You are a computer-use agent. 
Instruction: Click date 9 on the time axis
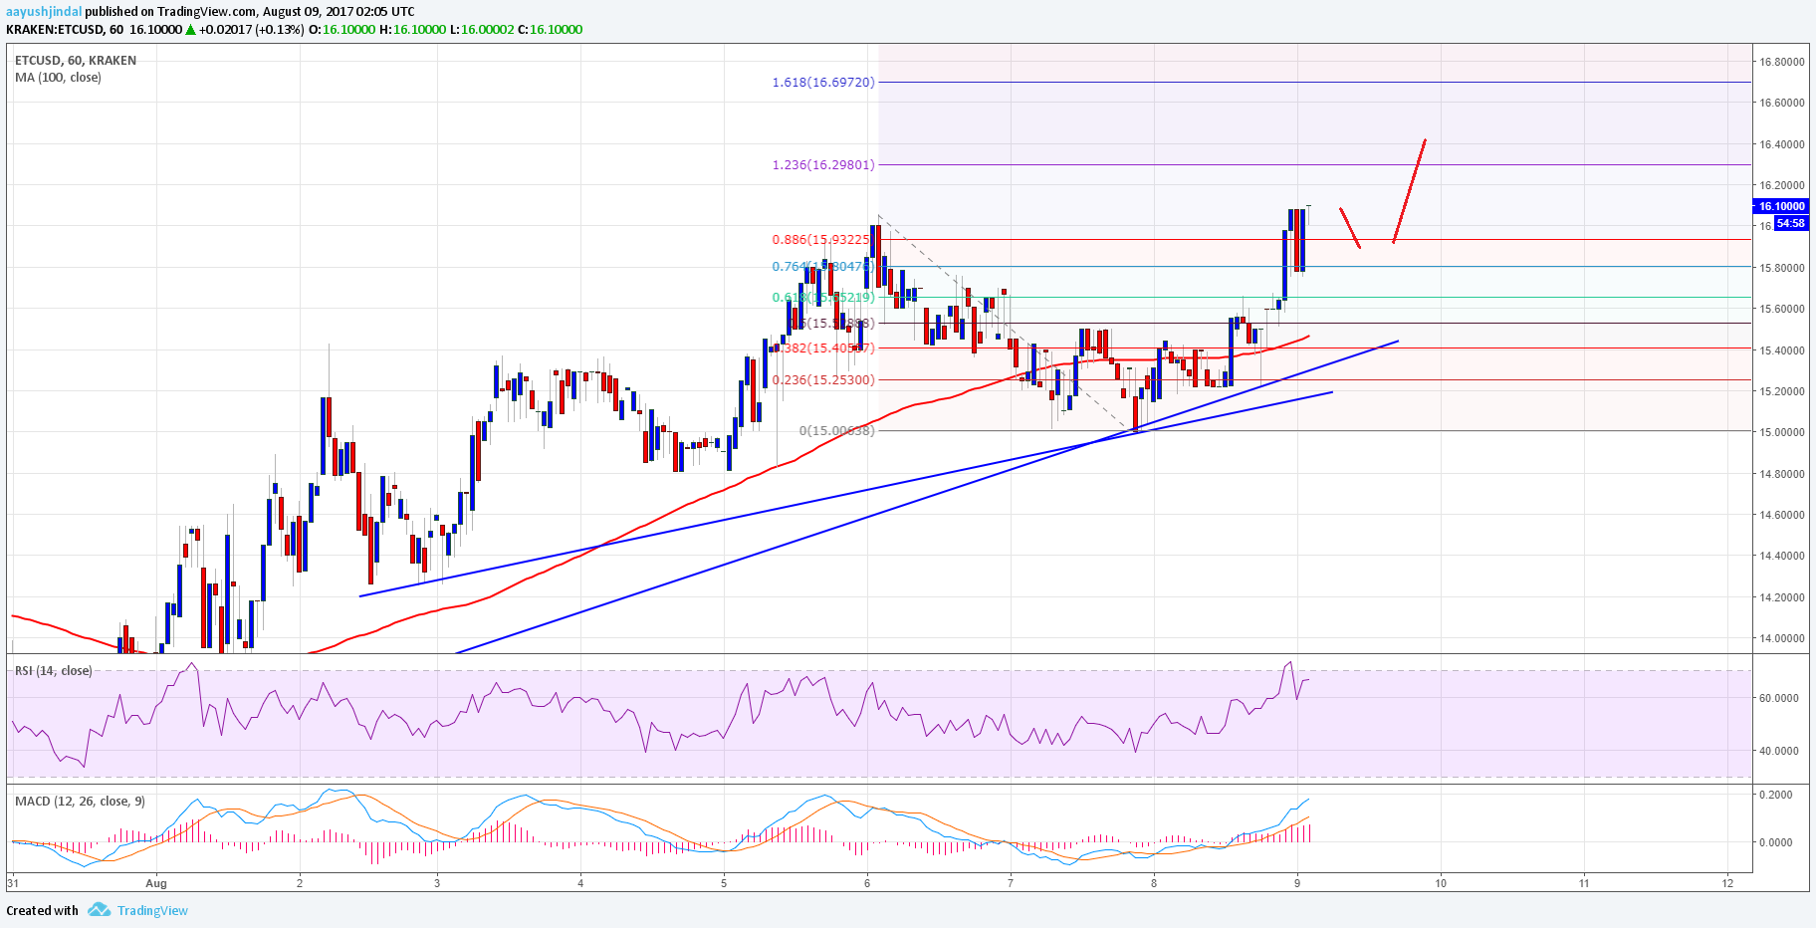point(1297,882)
